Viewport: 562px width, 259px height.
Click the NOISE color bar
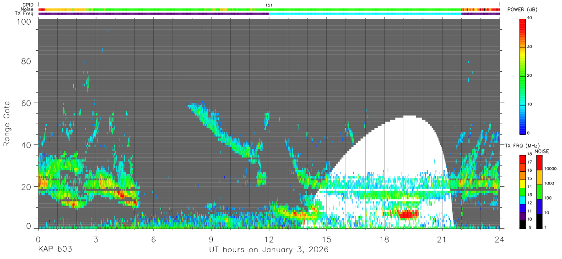[539, 191]
